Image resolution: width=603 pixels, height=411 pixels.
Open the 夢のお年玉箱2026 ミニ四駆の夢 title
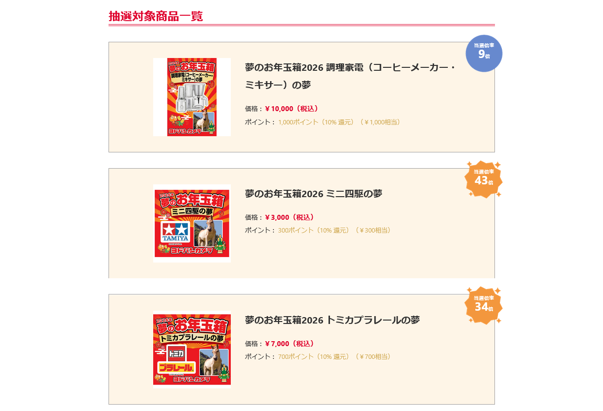pos(314,194)
